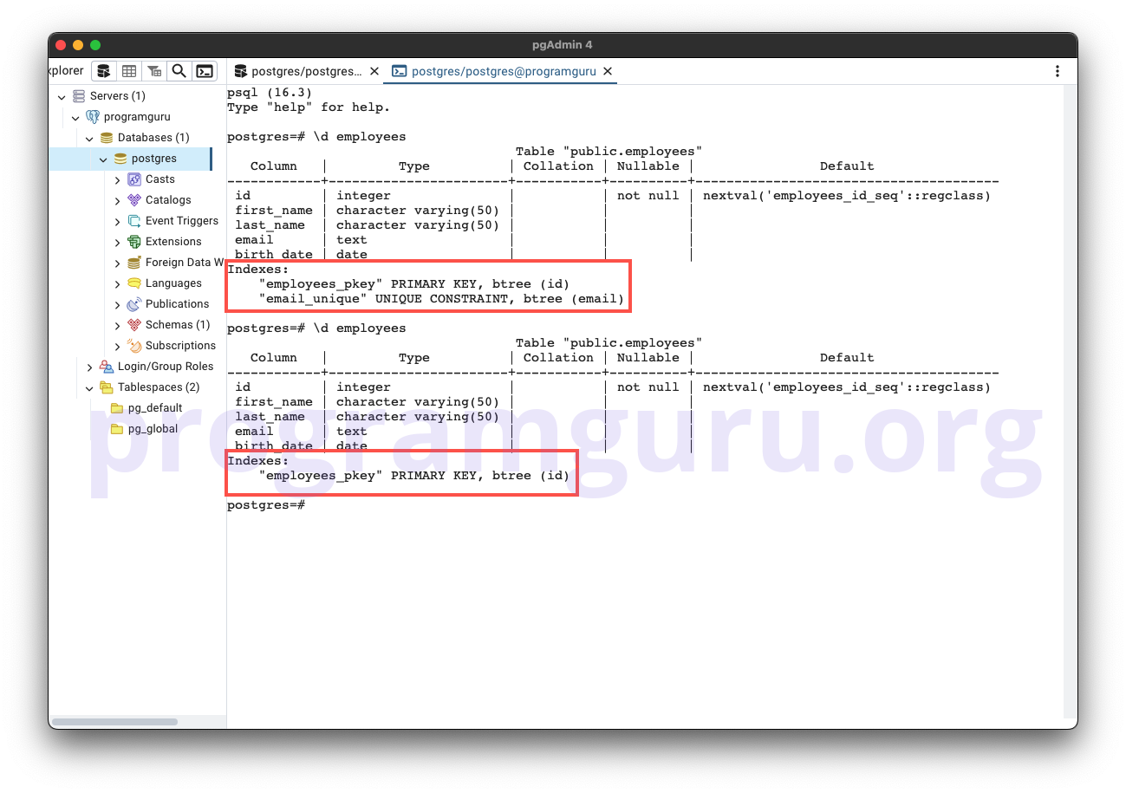Click the Subscriptions icon
1126x793 pixels.
click(134, 346)
